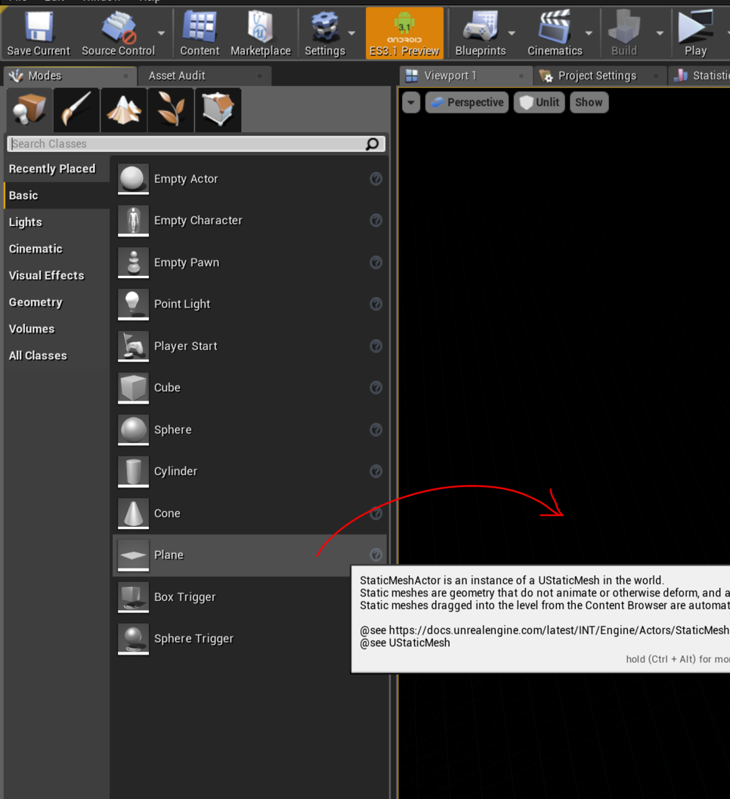Image resolution: width=730 pixels, height=799 pixels.
Task: Select the Cube primitive icon
Action: (x=134, y=388)
